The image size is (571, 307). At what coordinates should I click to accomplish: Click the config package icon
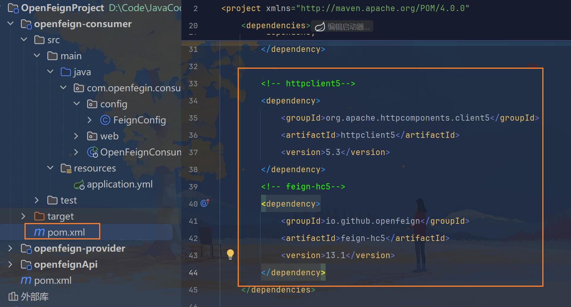[x=92, y=104]
